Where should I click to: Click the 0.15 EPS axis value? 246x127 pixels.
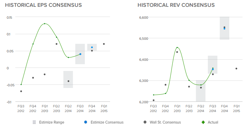tap(9, 17)
